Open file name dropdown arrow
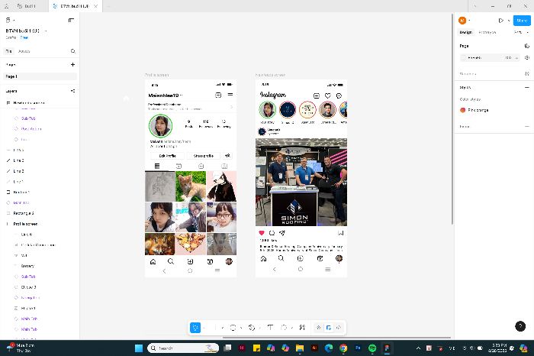This screenshot has width=534, height=356. pos(46,31)
